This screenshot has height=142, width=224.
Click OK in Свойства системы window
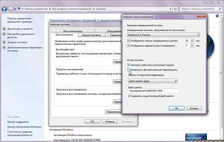pyautogui.click(x=92, y=121)
